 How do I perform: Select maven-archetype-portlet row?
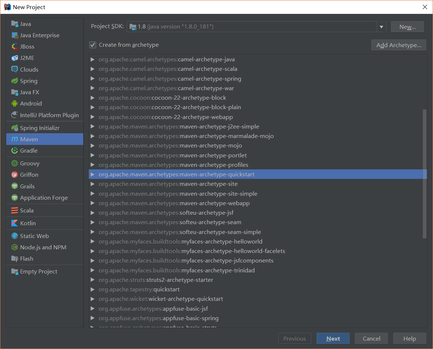tap(258, 155)
